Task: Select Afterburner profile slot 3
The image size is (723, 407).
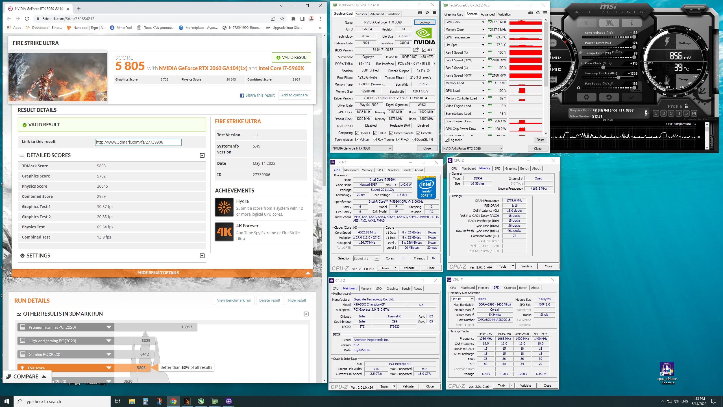Action: [x=671, y=113]
